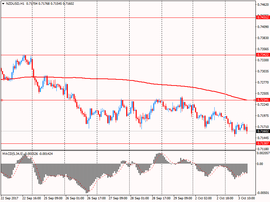270x202 pixels.
Task: Click the 0.71975 price scale value
Action: point(263,116)
